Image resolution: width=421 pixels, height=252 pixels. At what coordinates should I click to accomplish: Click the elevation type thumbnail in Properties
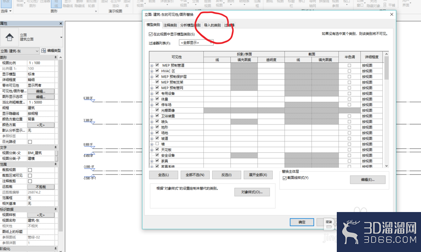[9, 37]
